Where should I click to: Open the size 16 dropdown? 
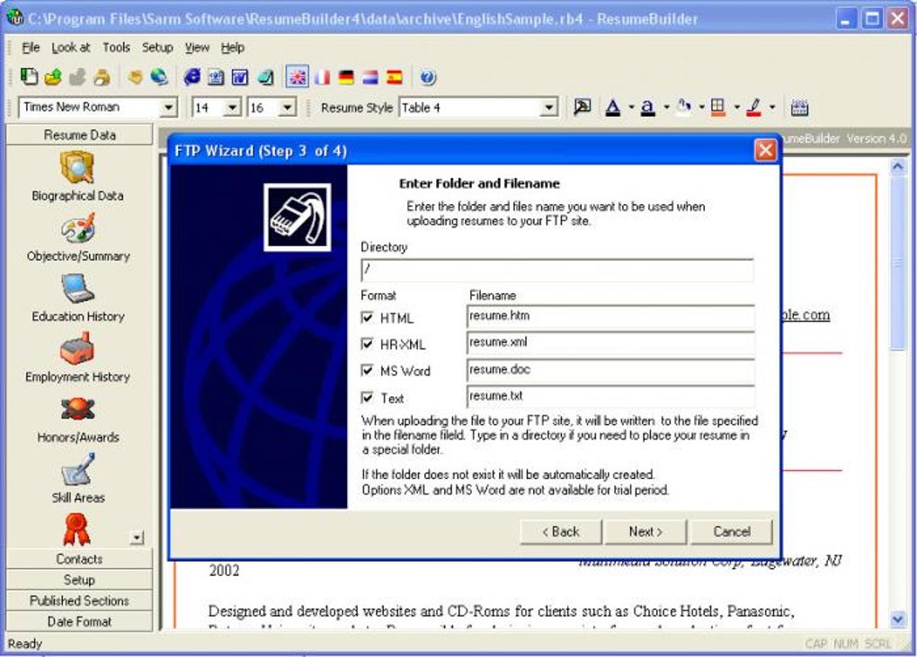[287, 108]
